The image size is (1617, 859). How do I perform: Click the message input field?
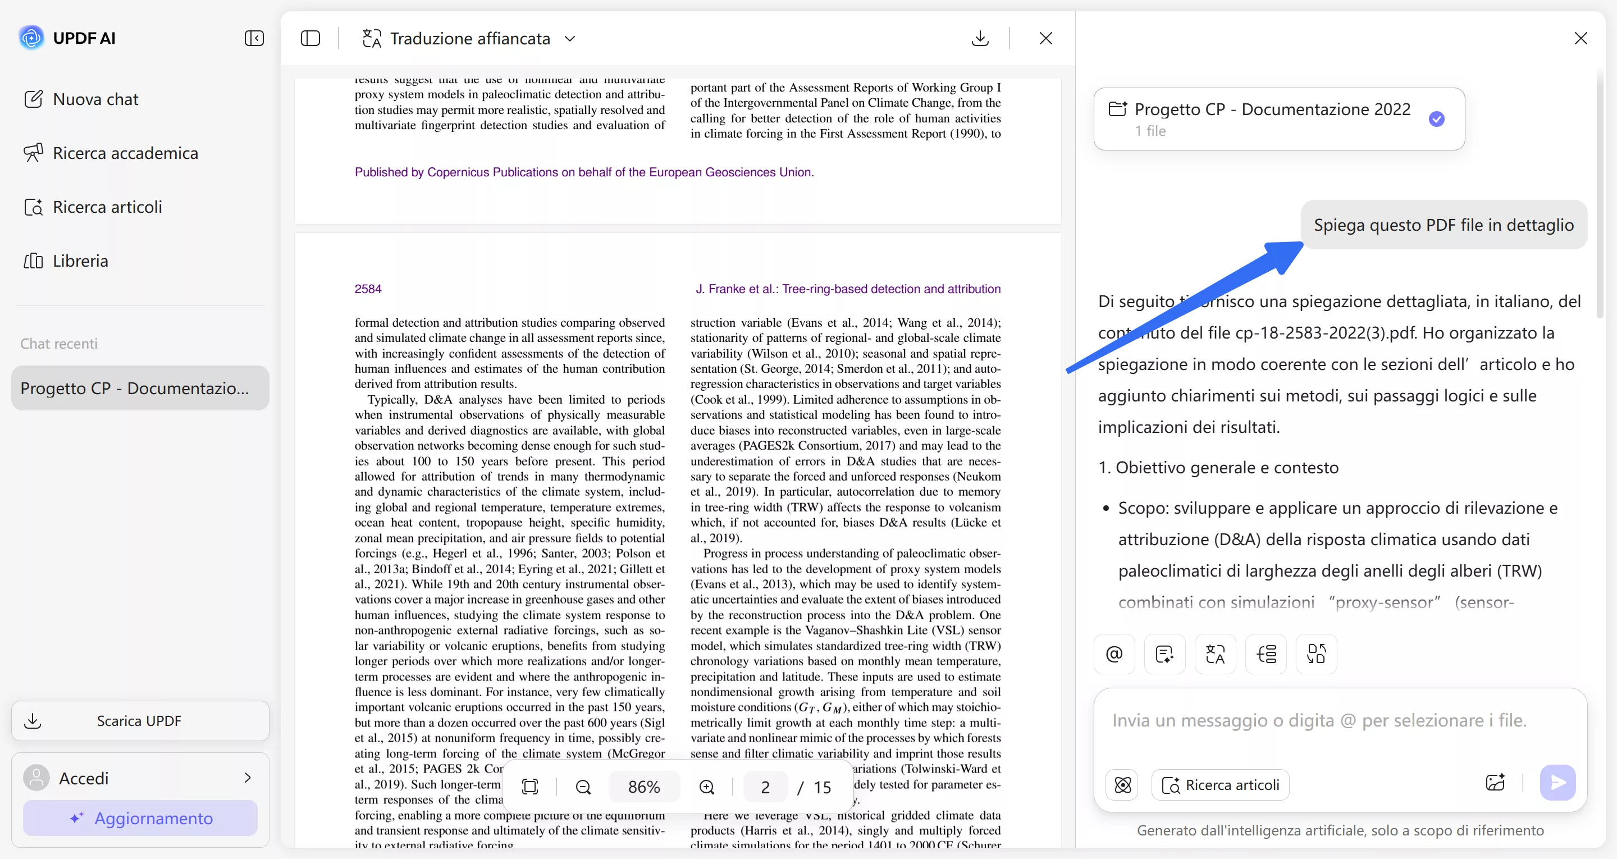1318,721
